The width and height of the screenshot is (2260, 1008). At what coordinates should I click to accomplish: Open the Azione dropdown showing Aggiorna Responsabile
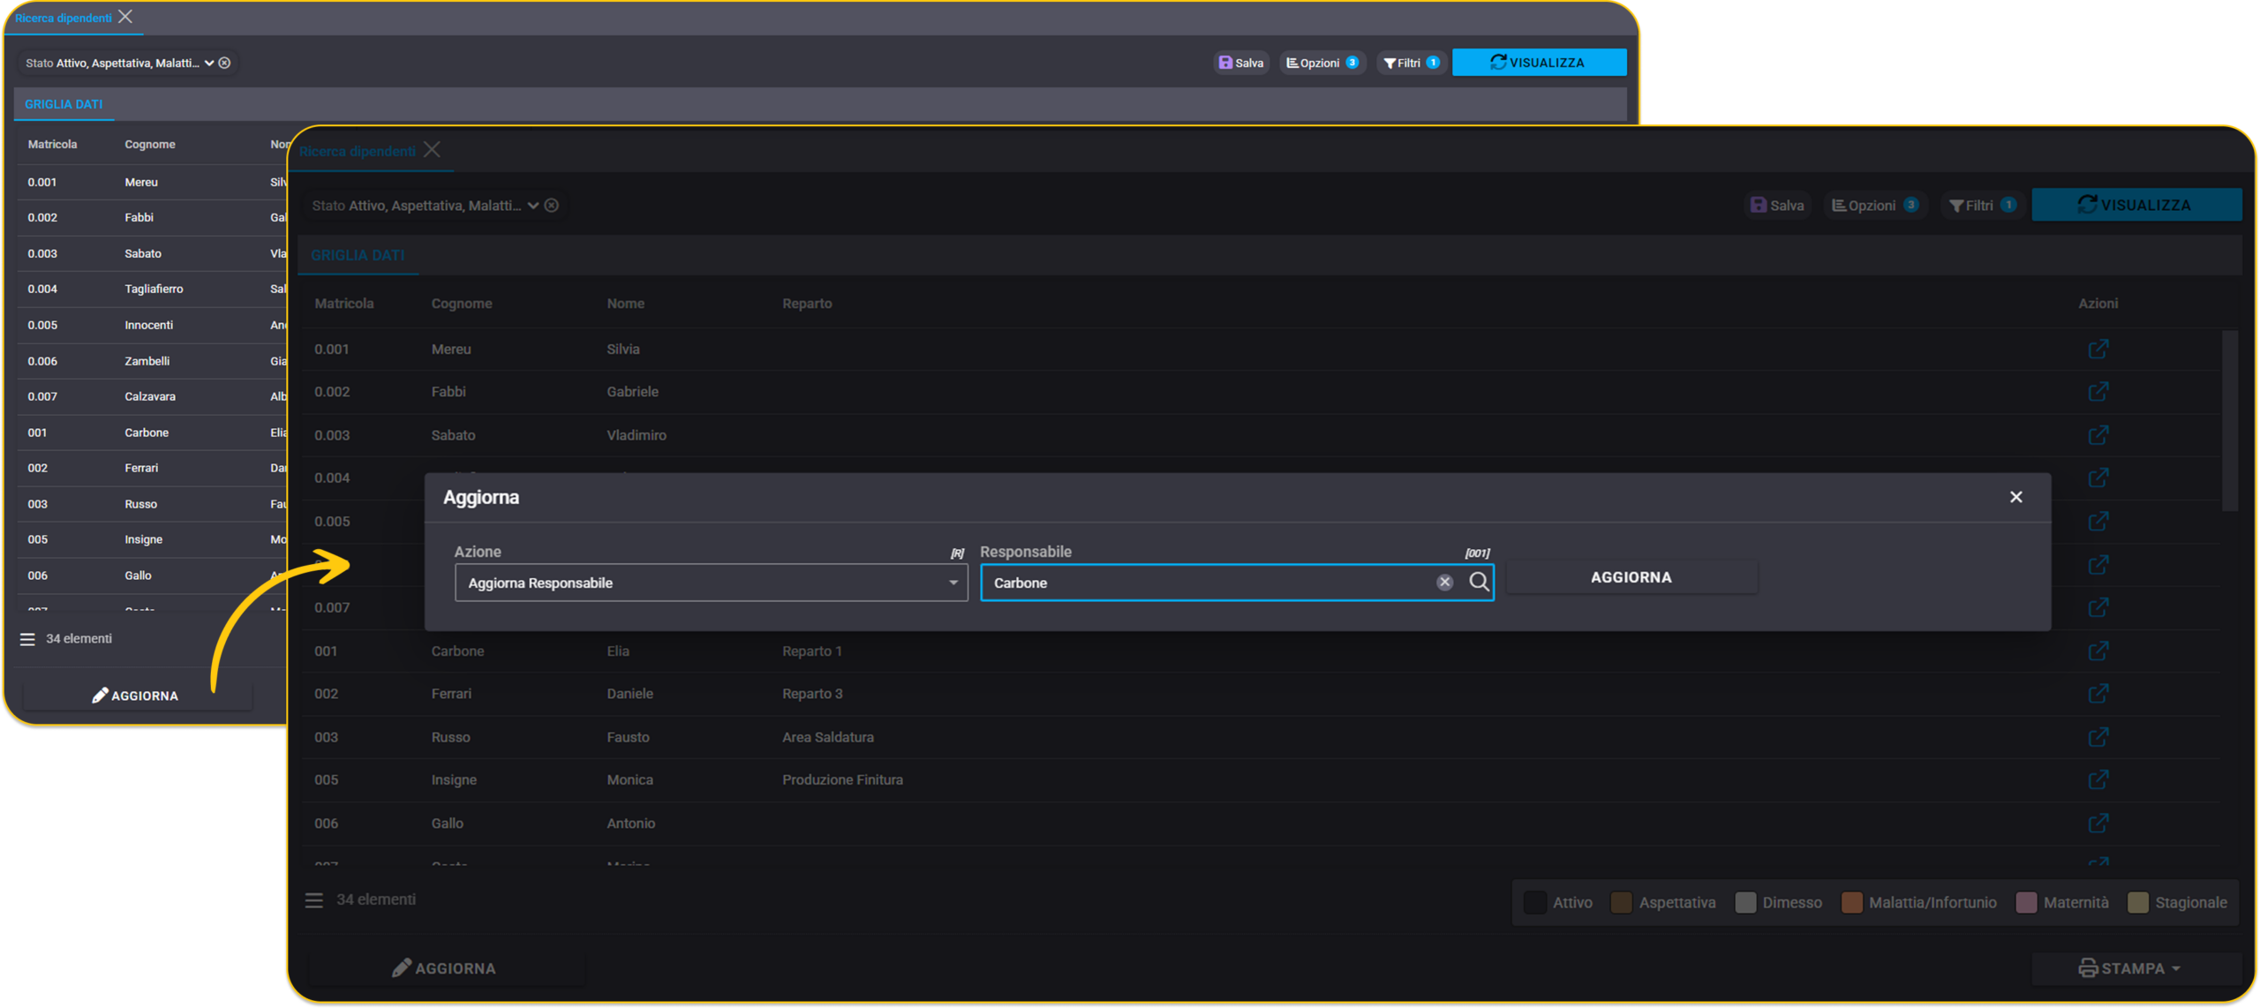coord(711,583)
